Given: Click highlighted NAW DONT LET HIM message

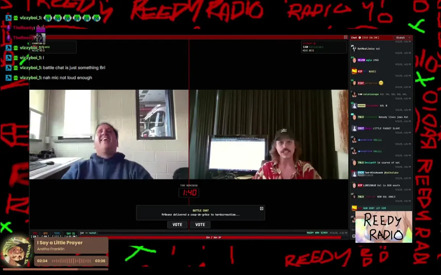Looking at the screenshot, I should click(x=381, y=208).
